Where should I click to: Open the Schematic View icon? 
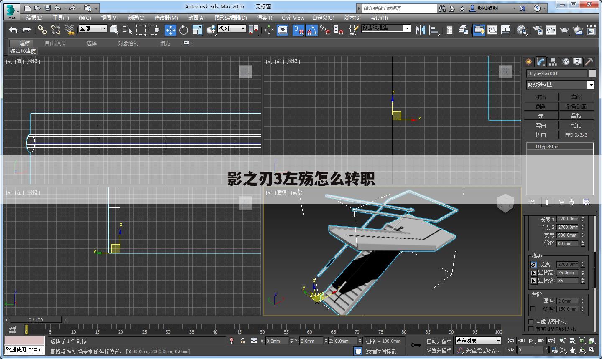coord(505,30)
